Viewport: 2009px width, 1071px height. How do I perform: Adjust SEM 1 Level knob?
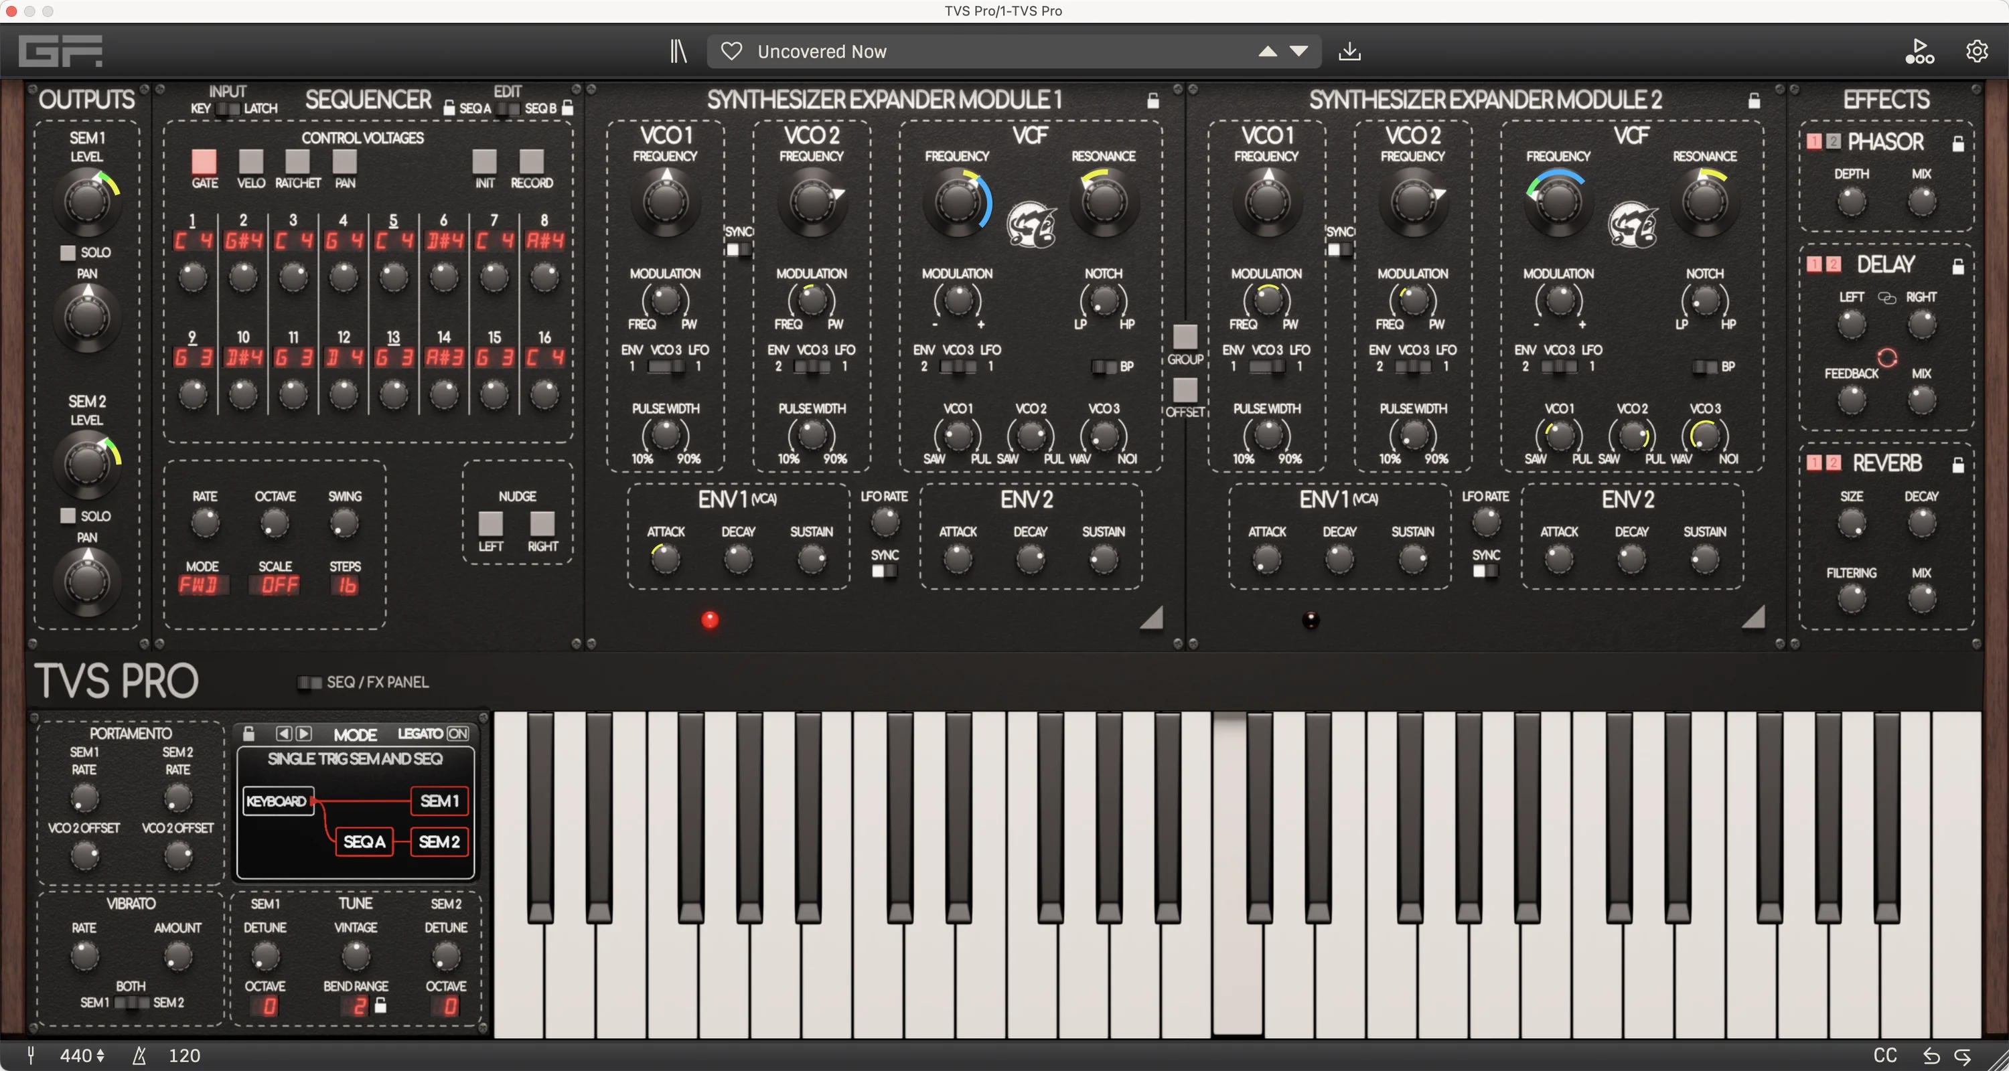pyautogui.click(x=86, y=202)
